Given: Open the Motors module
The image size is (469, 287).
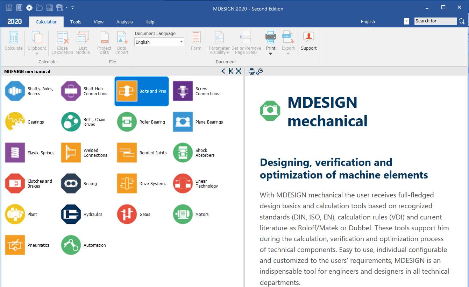Looking at the screenshot, I should pos(191,214).
